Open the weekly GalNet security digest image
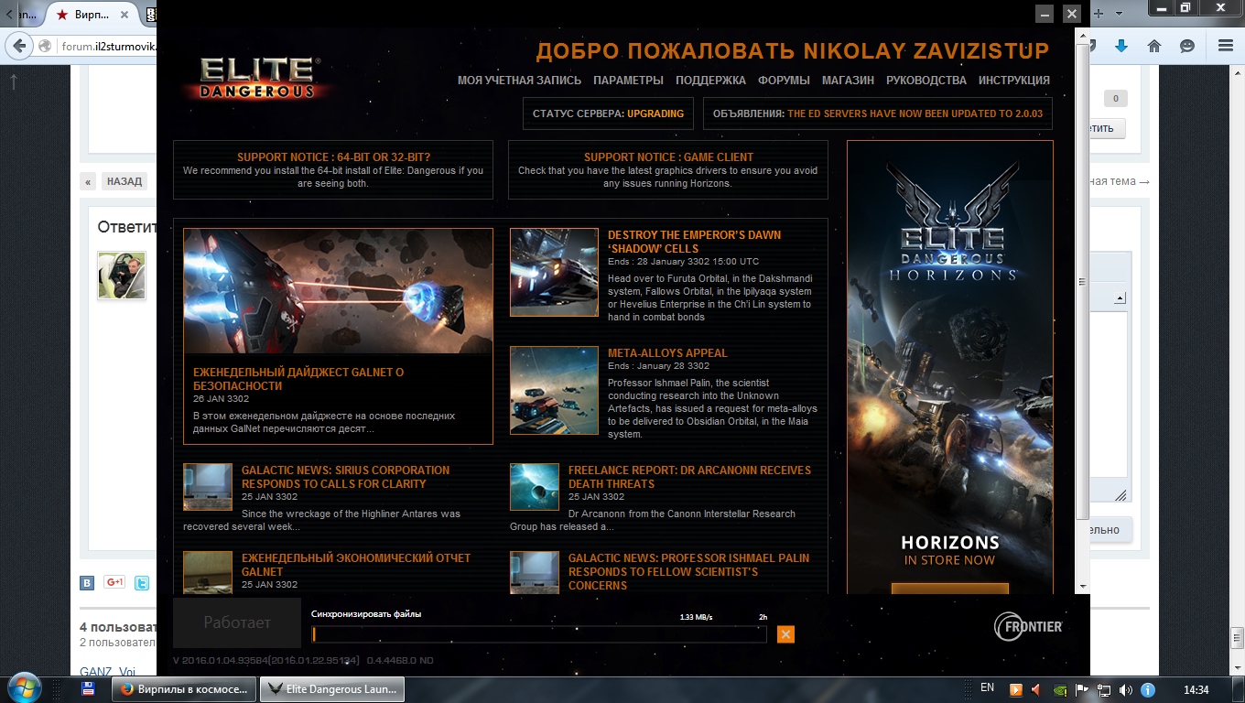This screenshot has width=1245, height=703. click(338, 291)
